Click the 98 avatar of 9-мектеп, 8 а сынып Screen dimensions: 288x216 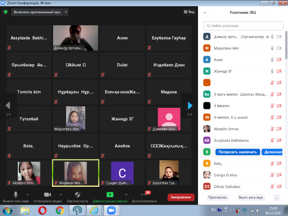click(207, 117)
